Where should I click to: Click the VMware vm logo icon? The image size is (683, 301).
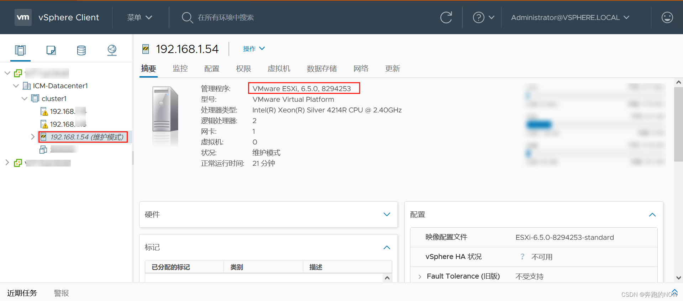[x=23, y=17]
